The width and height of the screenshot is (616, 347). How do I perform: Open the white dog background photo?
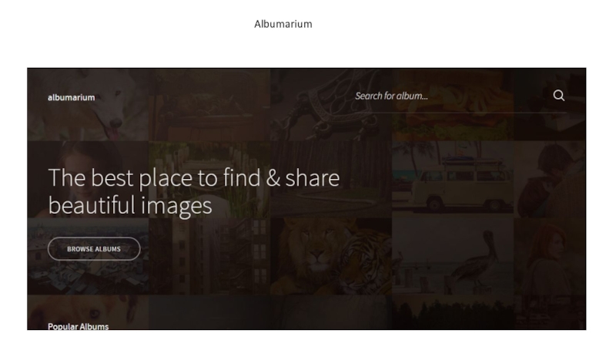click(x=88, y=104)
